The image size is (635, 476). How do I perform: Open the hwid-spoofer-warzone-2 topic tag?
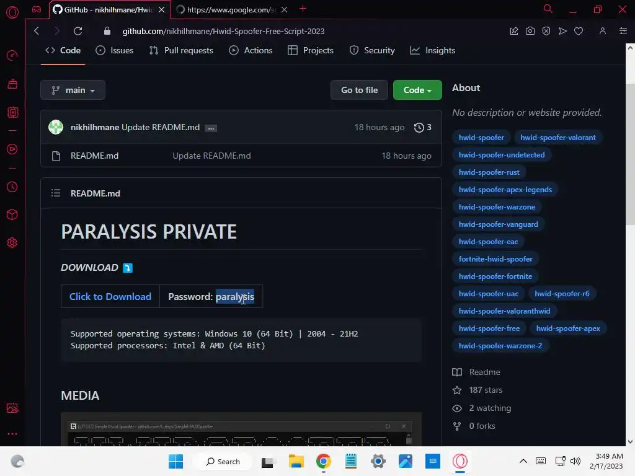[500, 346]
